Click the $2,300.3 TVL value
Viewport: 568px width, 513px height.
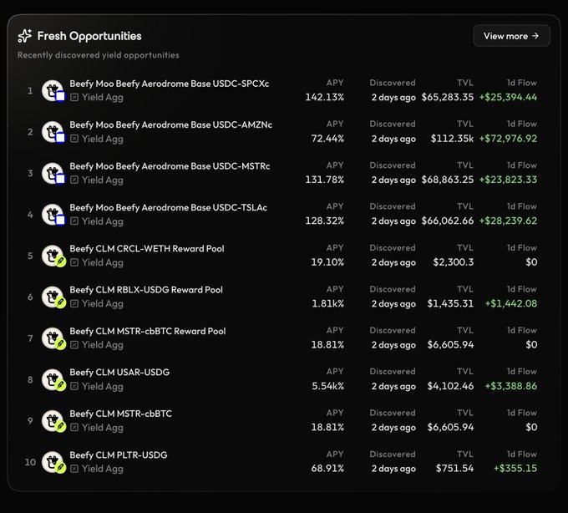tap(454, 262)
